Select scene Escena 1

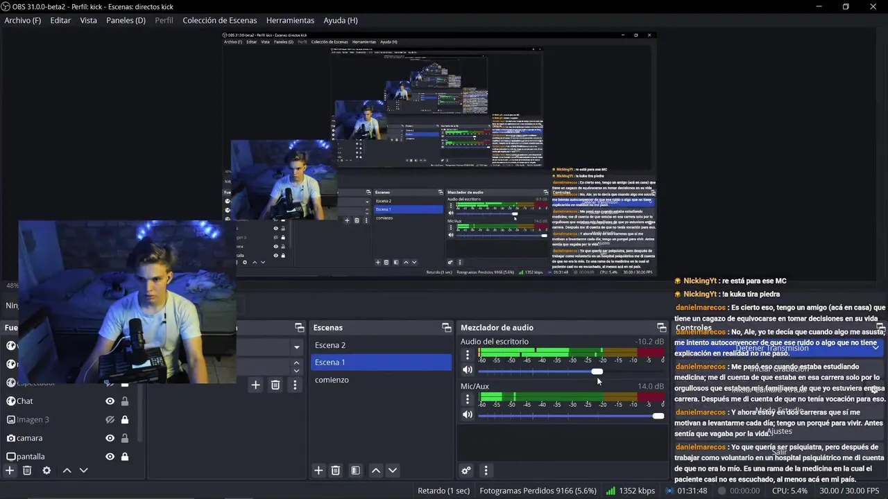tap(380, 362)
